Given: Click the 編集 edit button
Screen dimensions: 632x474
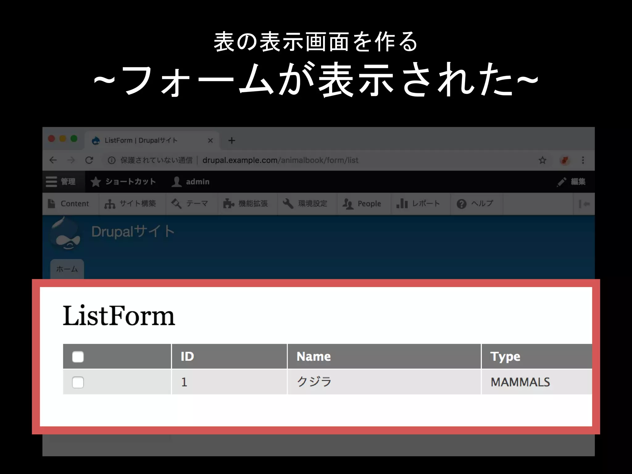Looking at the screenshot, I should pyautogui.click(x=572, y=182).
